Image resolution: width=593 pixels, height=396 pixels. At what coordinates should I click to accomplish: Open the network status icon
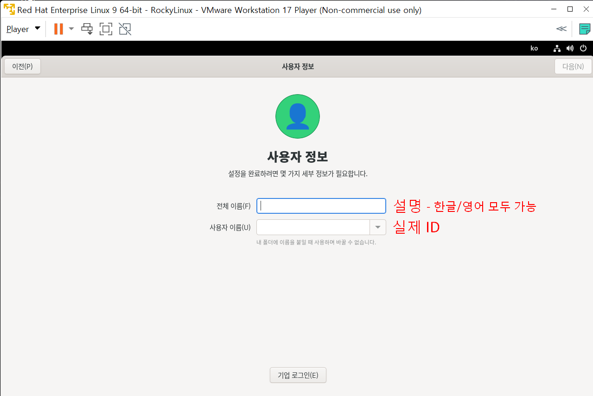click(x=557, y=48)
